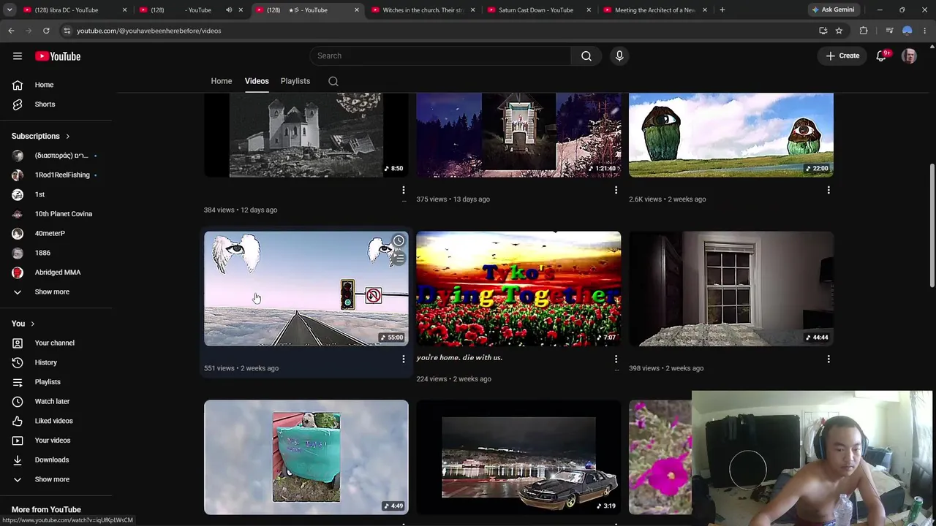This screenshot has width=936, height=526.
Task: Click the page's vertical scrollbar
Action: (932, 226)
